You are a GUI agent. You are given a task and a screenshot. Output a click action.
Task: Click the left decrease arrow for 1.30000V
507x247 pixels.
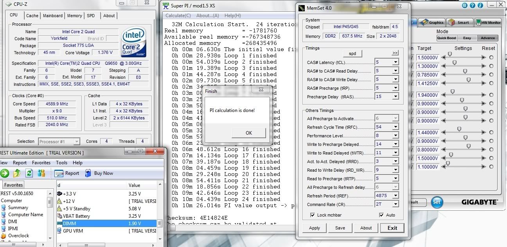pyautogui.click(x=443, y=66)
